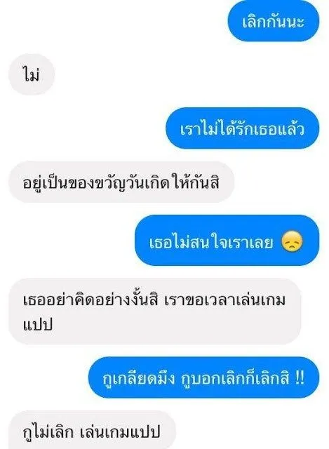
Task: Click the phrase 'เราขอเวลาเล่นเกม' in gray bubble
Action: tap(225, 300)
